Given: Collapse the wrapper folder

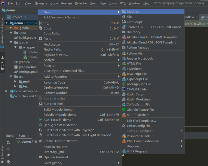Looking at the screenshot, I should coord(15,47).
